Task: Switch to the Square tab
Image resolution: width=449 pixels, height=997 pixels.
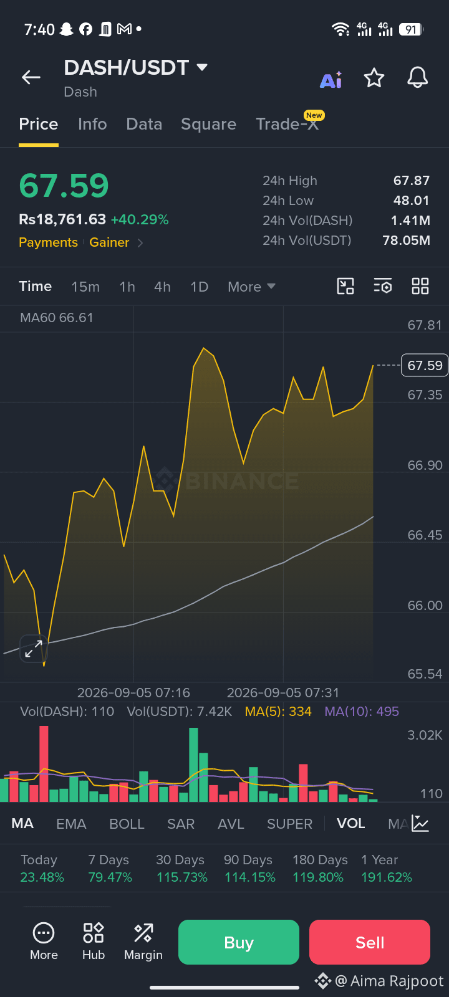Action: pyautogui.click(x=208, y=124)
